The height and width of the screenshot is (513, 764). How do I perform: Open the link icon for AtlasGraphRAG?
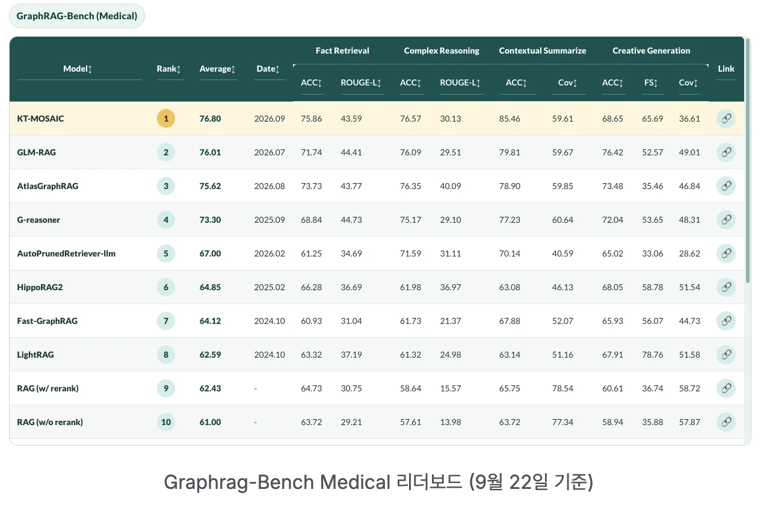point(725,186)
